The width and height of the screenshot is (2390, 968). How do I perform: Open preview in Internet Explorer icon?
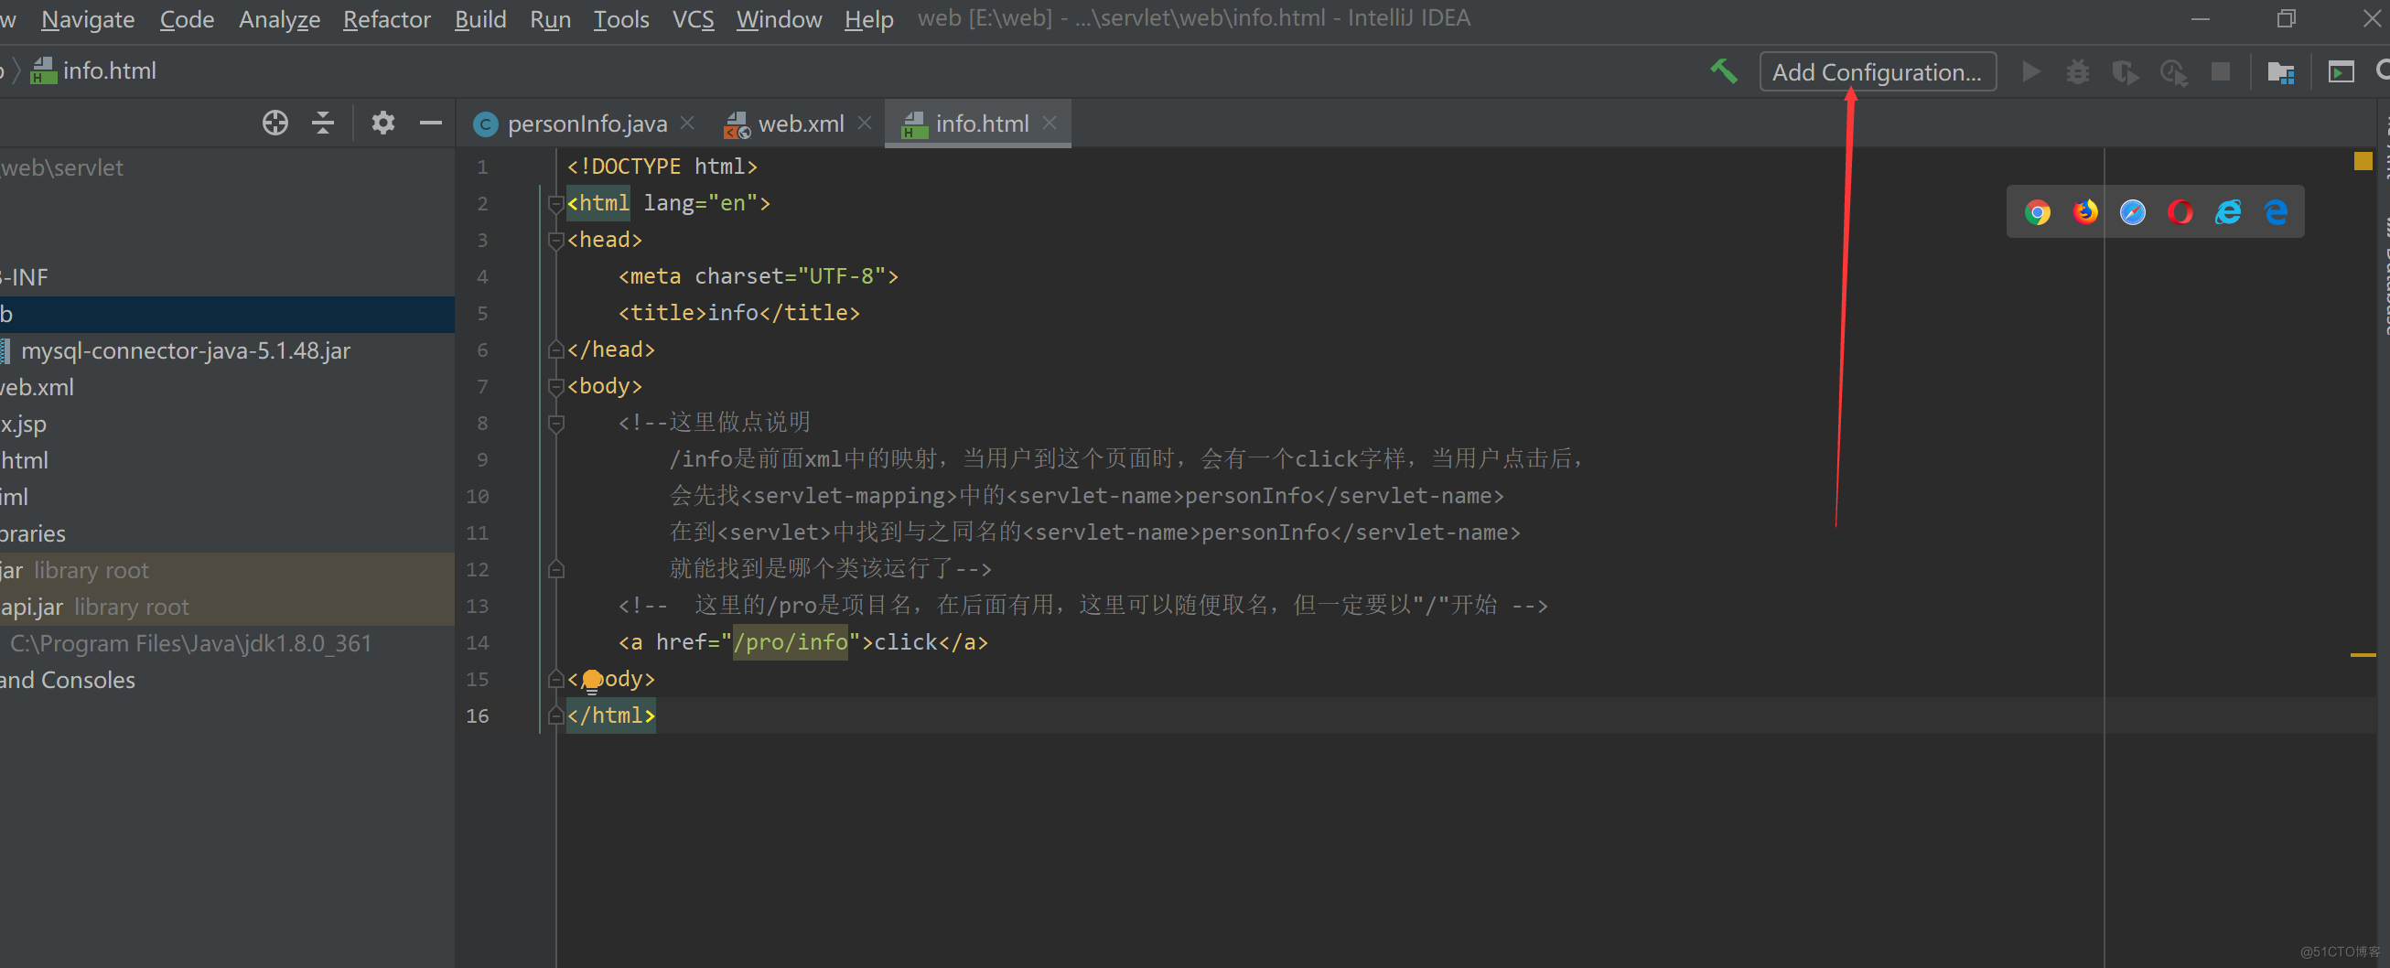point(2228,212)
